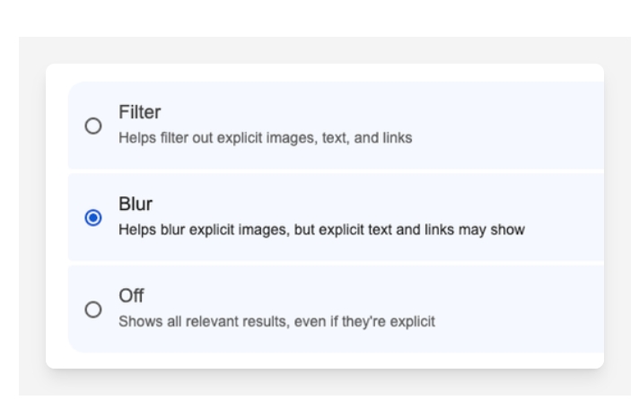Click the 'Off' option title text
The height and width of the screenshot is (400, 639).
tap(131, 295)
